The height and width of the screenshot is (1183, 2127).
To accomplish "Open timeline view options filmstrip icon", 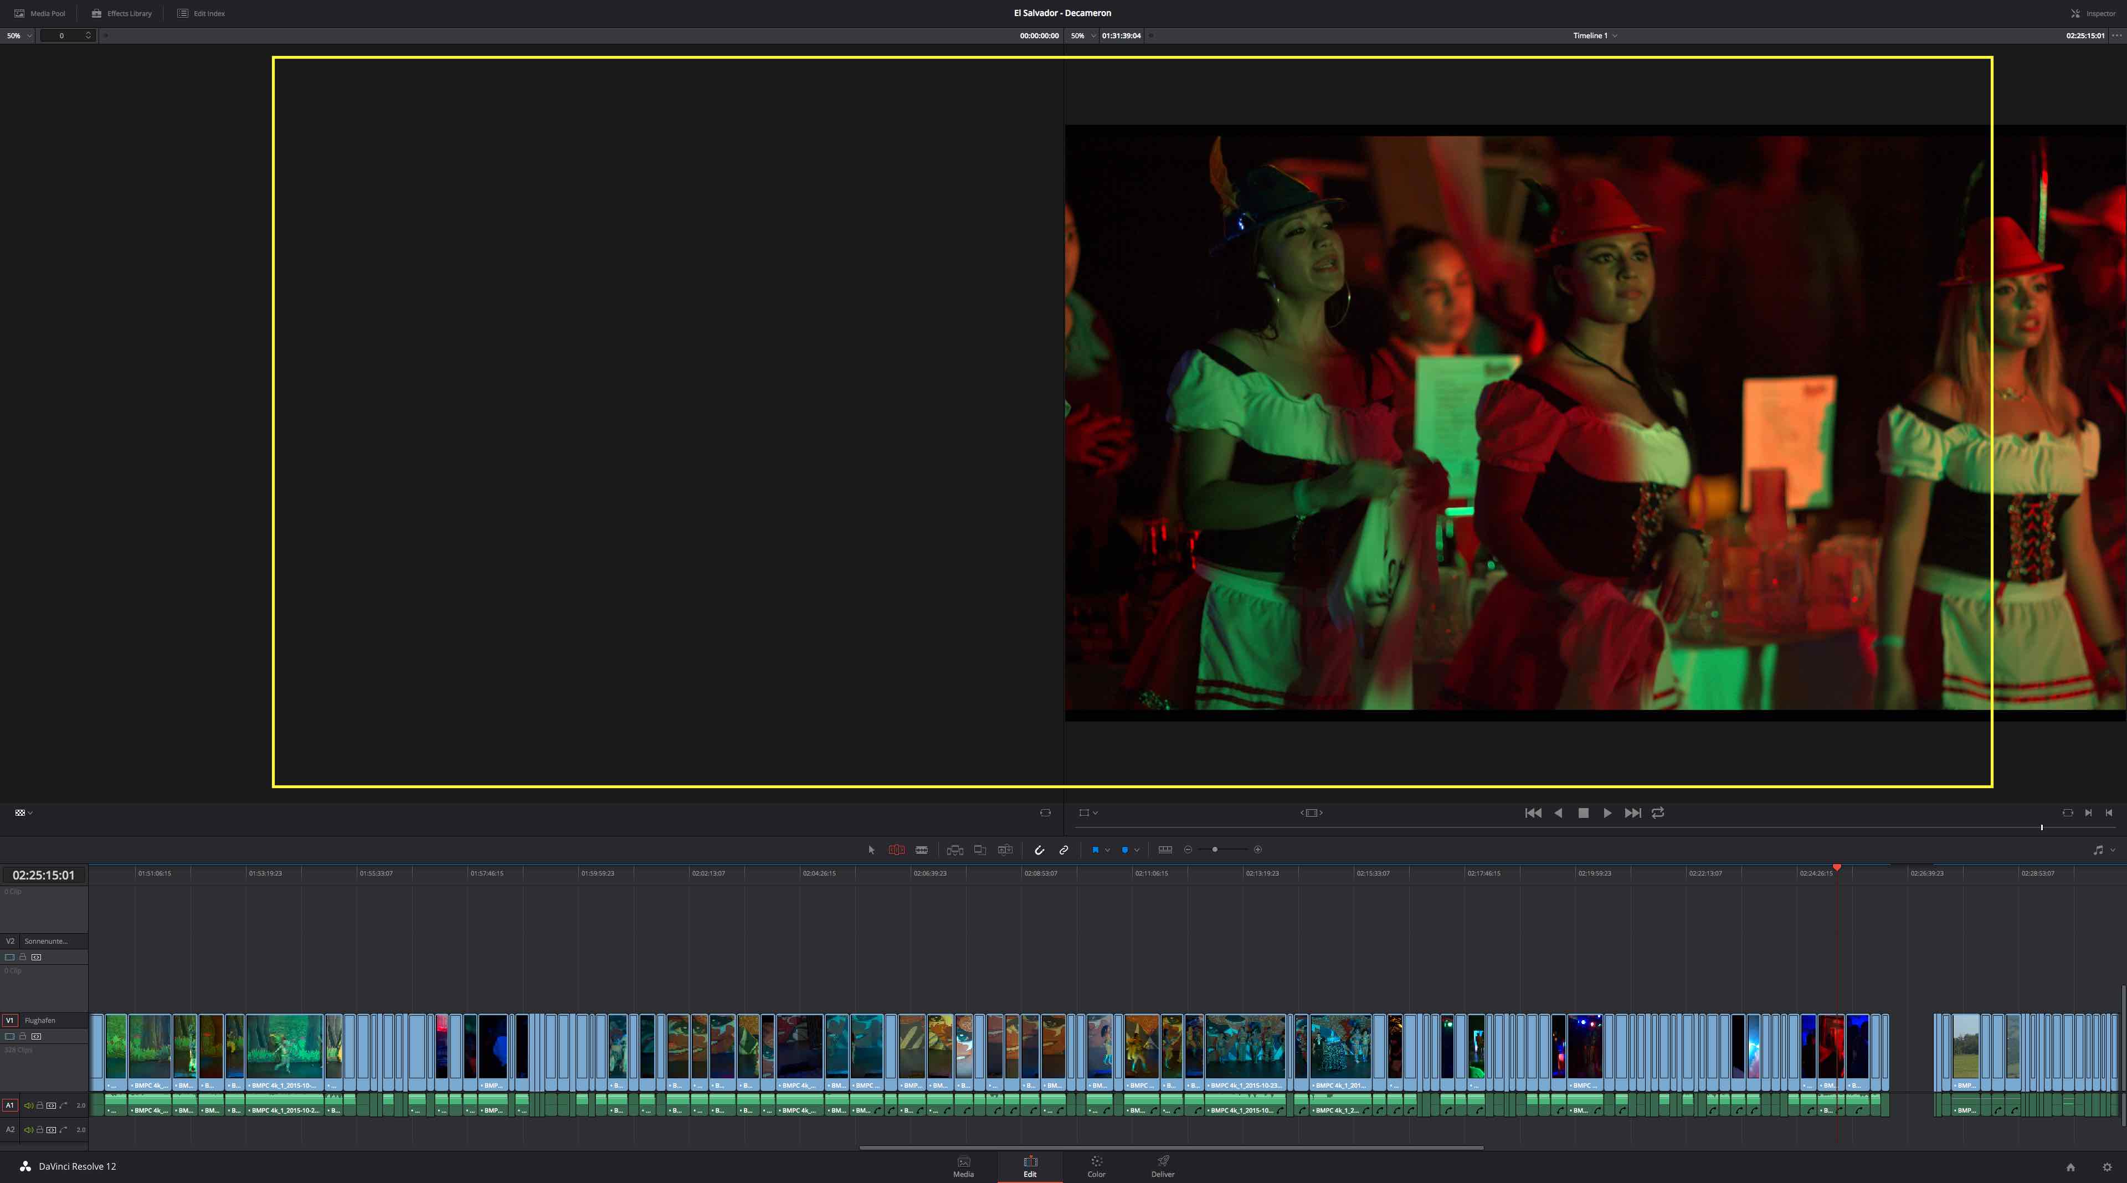I will pyautogui.click(x=1165, y=850).
